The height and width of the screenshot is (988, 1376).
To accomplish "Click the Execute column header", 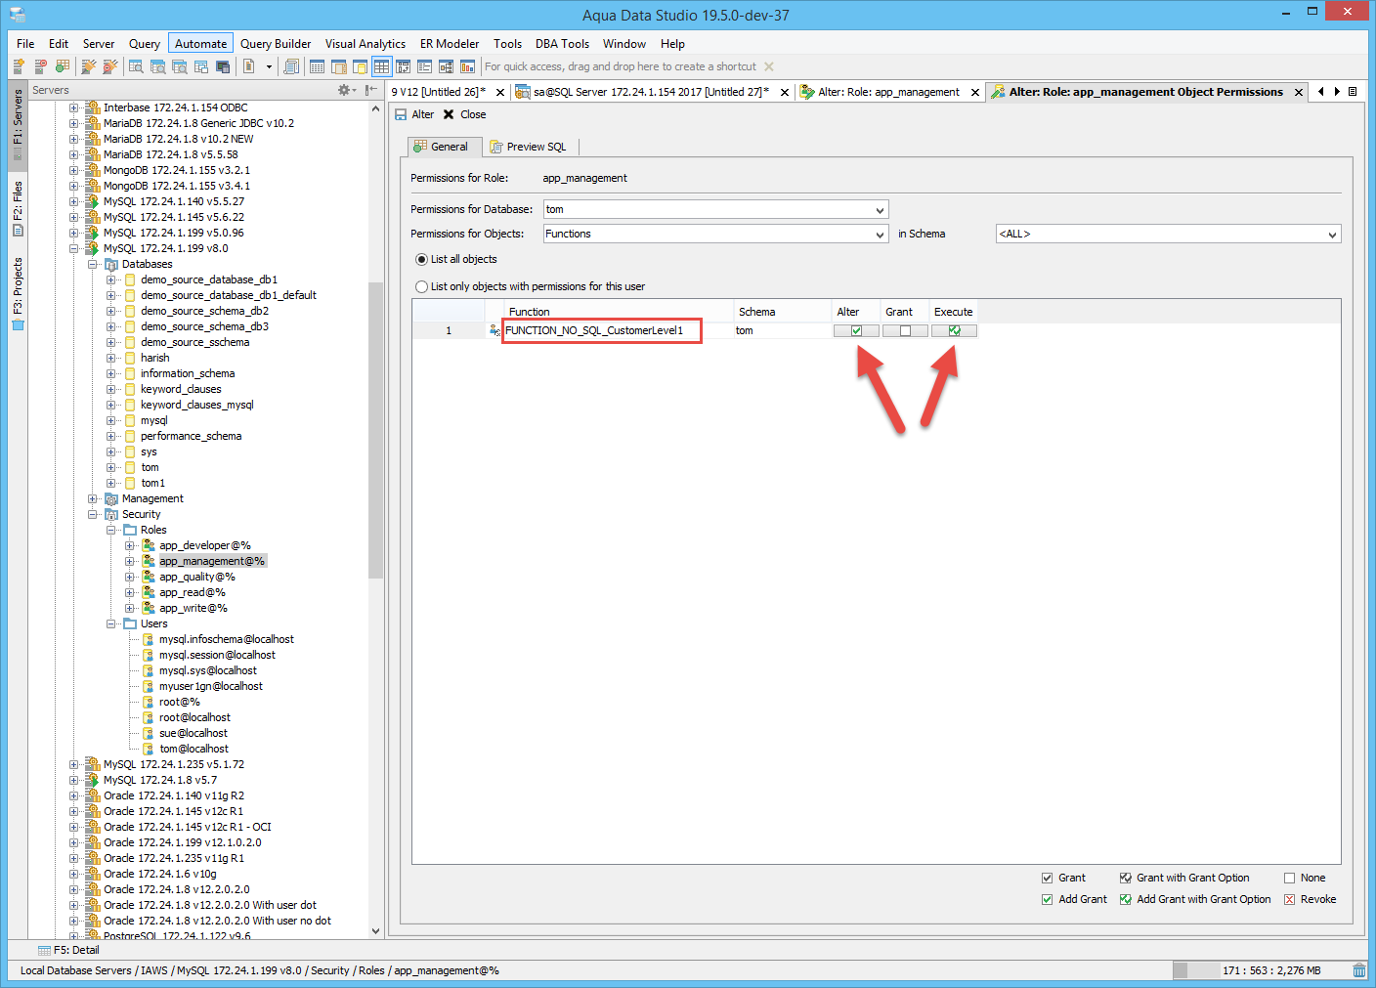I will point(953,312).
